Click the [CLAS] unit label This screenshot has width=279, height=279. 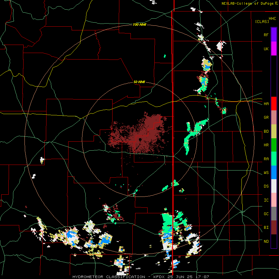click(262, 21)
